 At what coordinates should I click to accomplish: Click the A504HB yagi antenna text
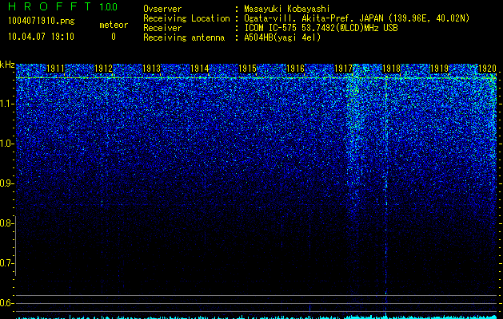[282, 37]
